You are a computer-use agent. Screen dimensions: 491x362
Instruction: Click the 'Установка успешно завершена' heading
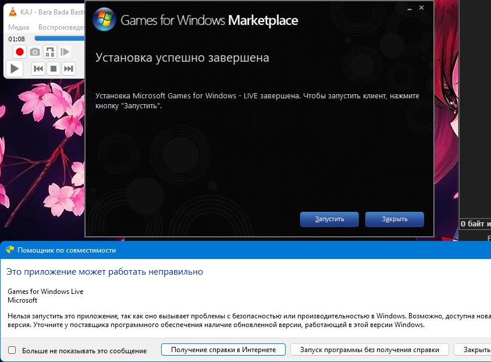[182, 58]
